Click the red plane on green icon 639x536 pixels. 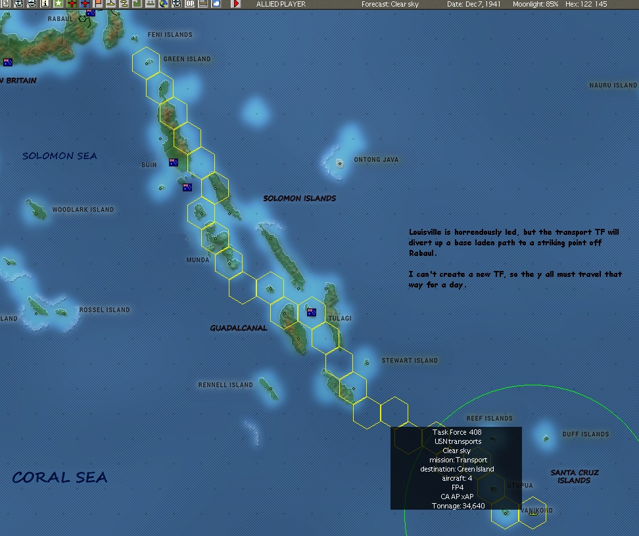(72, 4)
